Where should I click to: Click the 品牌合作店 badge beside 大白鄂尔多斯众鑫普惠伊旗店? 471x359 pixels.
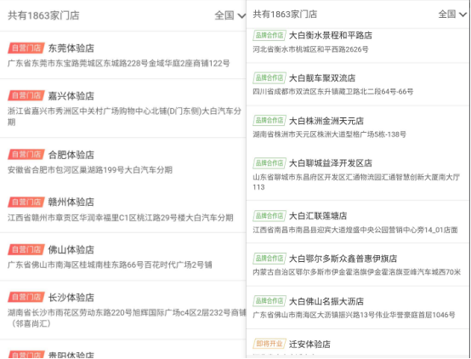point(270,259)
